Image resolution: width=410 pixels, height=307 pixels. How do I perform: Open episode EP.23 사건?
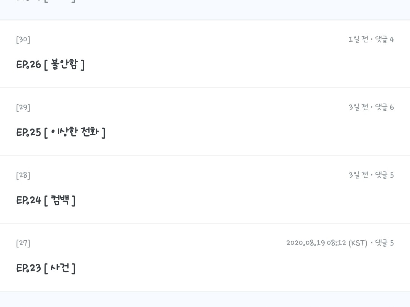click(46, 268)
